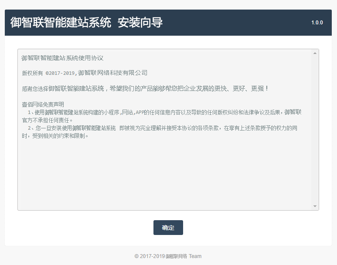Click the 安装向导 text in header
Viewport: 337px width, 265px height.
tap(140, 23)
